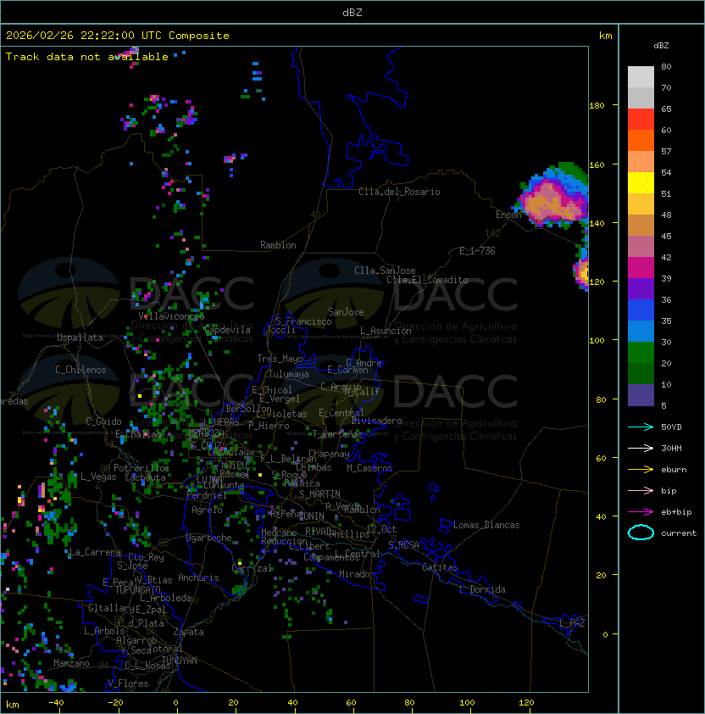The height and width of the screenshot is (714, 705).
Task: Click the cyan ellipse 'current' legend symbol
Action: click(641, 533)
